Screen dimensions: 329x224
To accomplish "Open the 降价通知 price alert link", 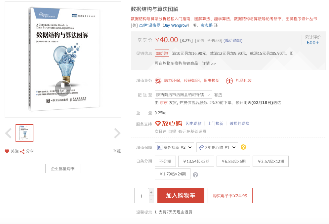I will tap(233, 41).
